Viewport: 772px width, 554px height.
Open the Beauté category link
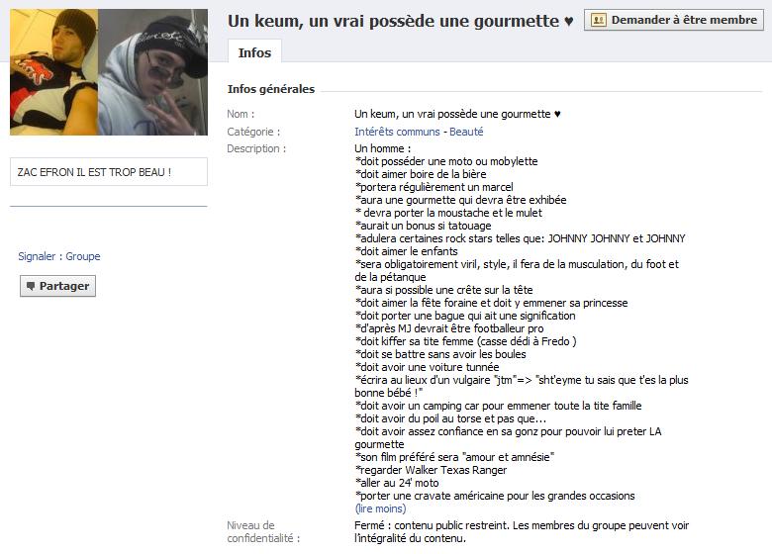click(466, 132)
